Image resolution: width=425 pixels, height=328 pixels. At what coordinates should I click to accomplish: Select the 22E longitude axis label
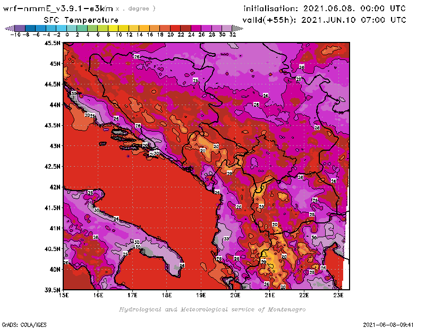coord(304,295)
